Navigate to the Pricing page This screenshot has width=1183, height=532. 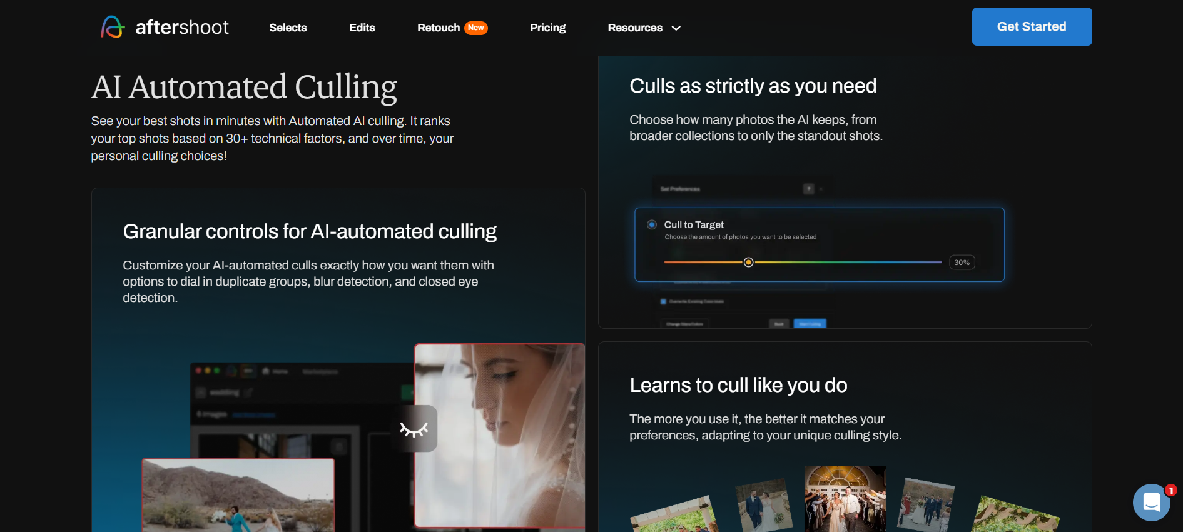547,28
